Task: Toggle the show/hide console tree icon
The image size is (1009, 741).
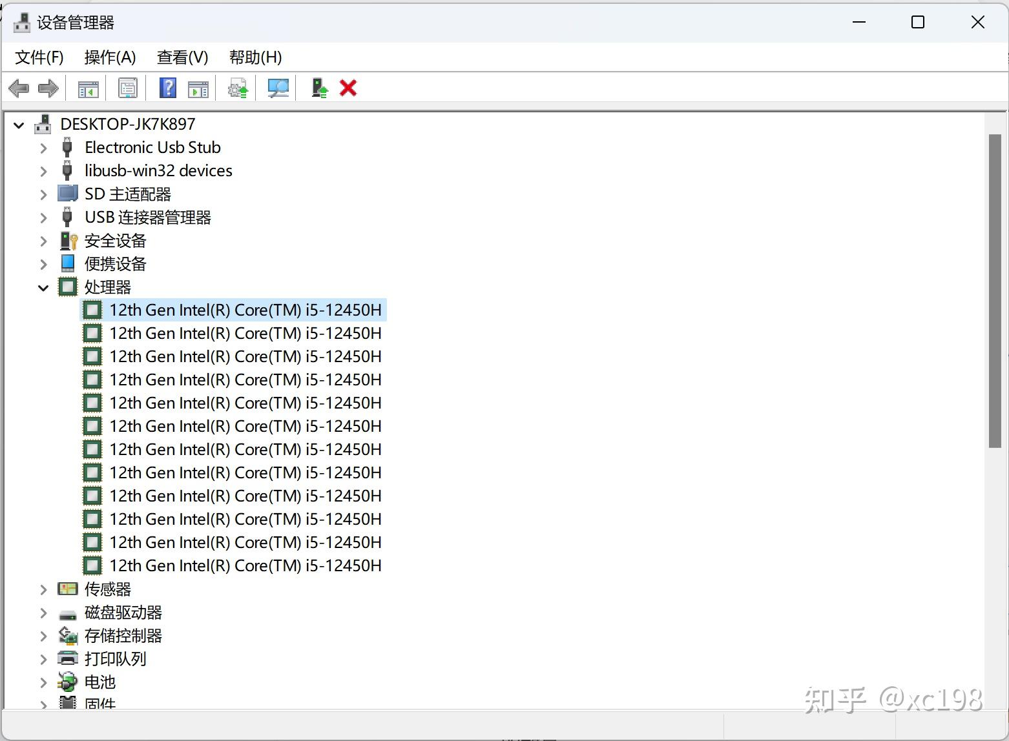Action: (88, 88)
